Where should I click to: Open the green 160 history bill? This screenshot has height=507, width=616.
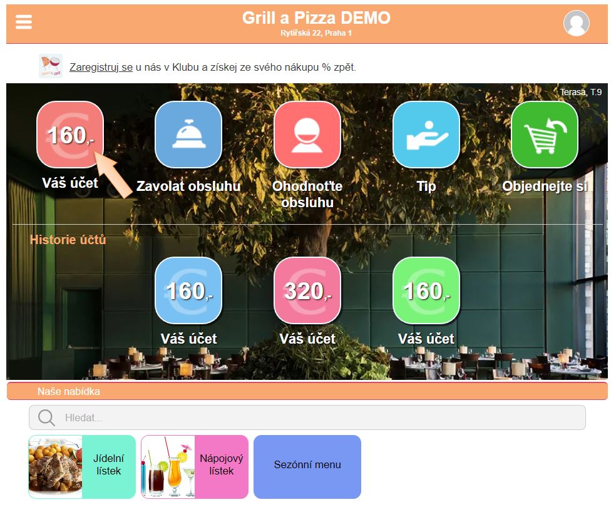click(426, 290)
